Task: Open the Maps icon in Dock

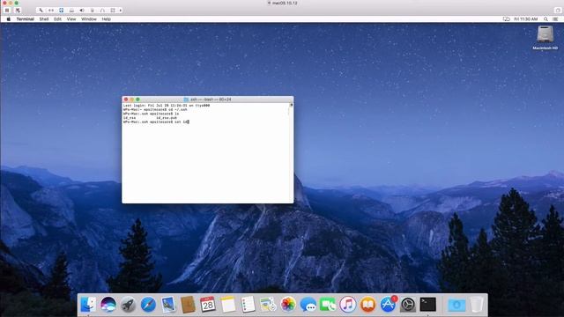Action: coord(268,305)
